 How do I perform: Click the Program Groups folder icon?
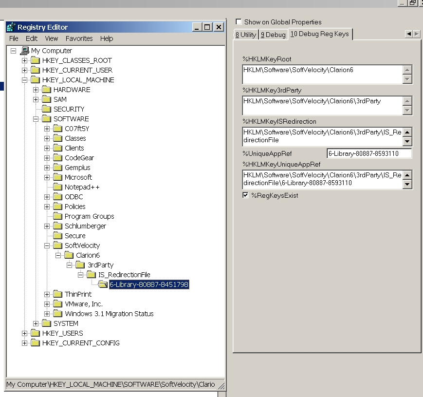coord(57,216)
